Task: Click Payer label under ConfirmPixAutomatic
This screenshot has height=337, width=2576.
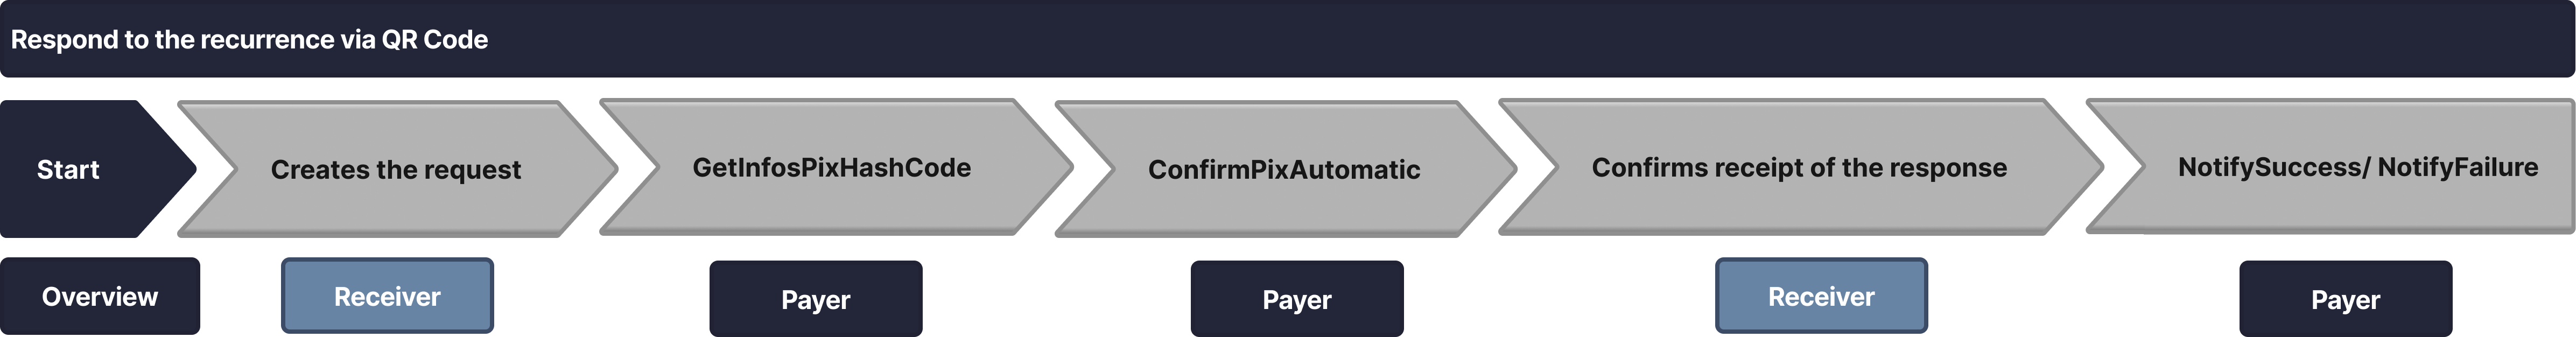Action: click(x=1297, y=299)
